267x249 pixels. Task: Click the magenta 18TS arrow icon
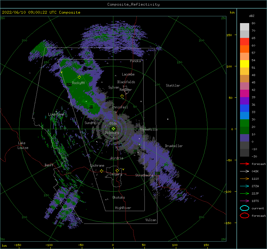244,201
